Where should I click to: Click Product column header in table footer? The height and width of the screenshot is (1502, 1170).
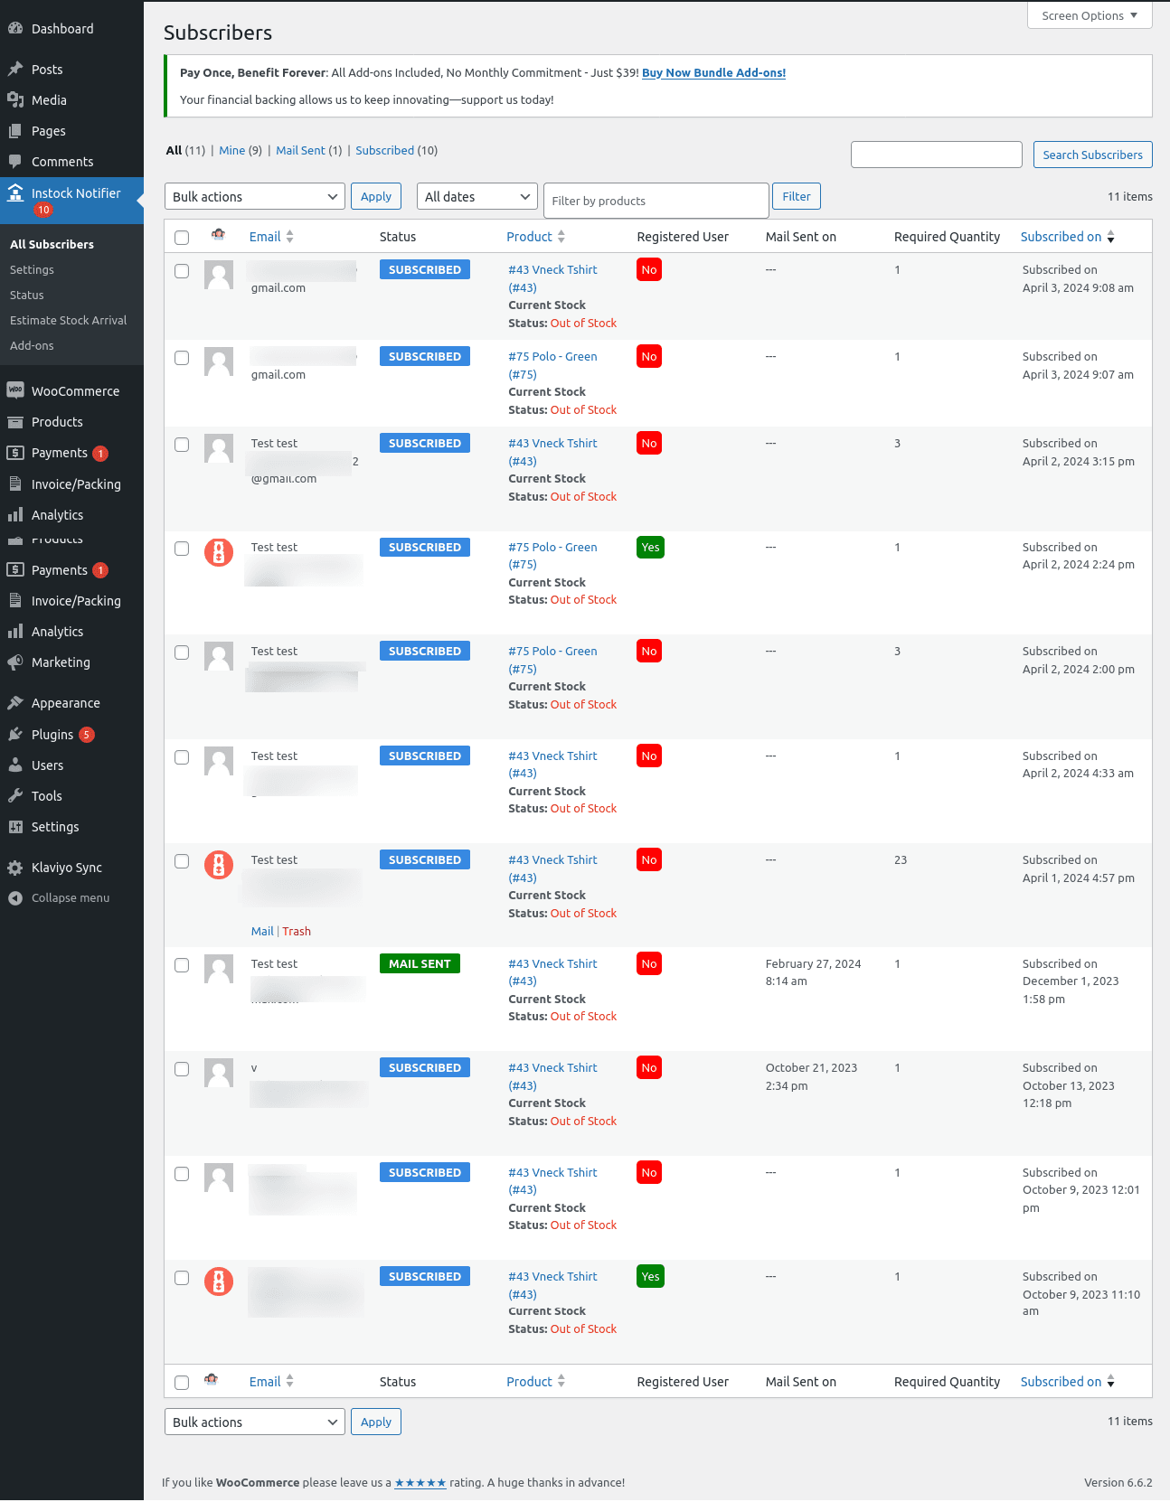click(x=529, y=1381)
